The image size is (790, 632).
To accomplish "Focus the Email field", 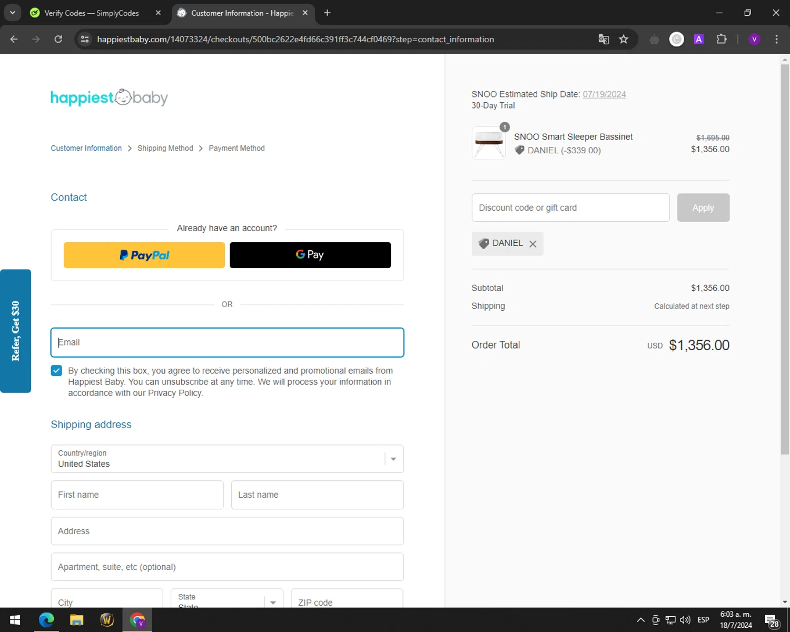I will [x=227, y=342].
